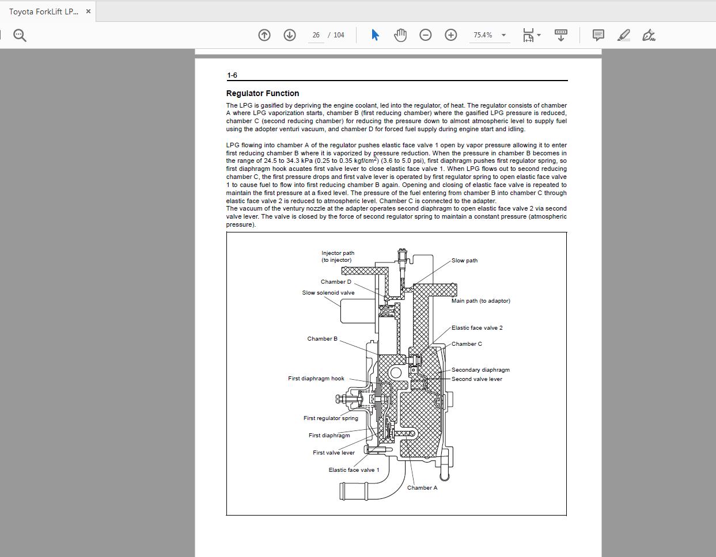Click the total pages '/ 104' indicator

(x=336, y=35)
